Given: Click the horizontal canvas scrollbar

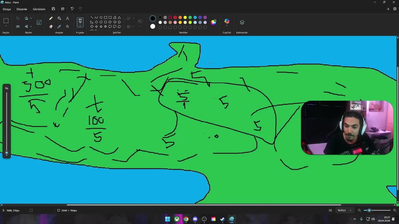Looking at the screenshot, I should pyautogui.click(x=204, y=205).
